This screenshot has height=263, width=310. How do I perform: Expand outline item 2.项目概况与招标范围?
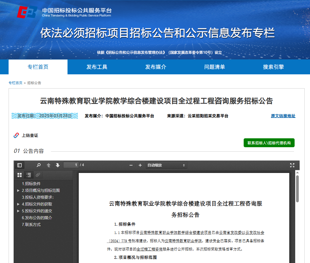tap(18, 190)
